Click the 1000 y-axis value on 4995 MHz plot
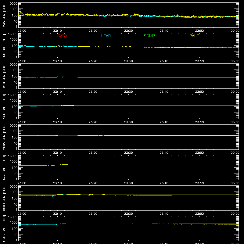Screen dimensions: 244x244 coord(14,162)
